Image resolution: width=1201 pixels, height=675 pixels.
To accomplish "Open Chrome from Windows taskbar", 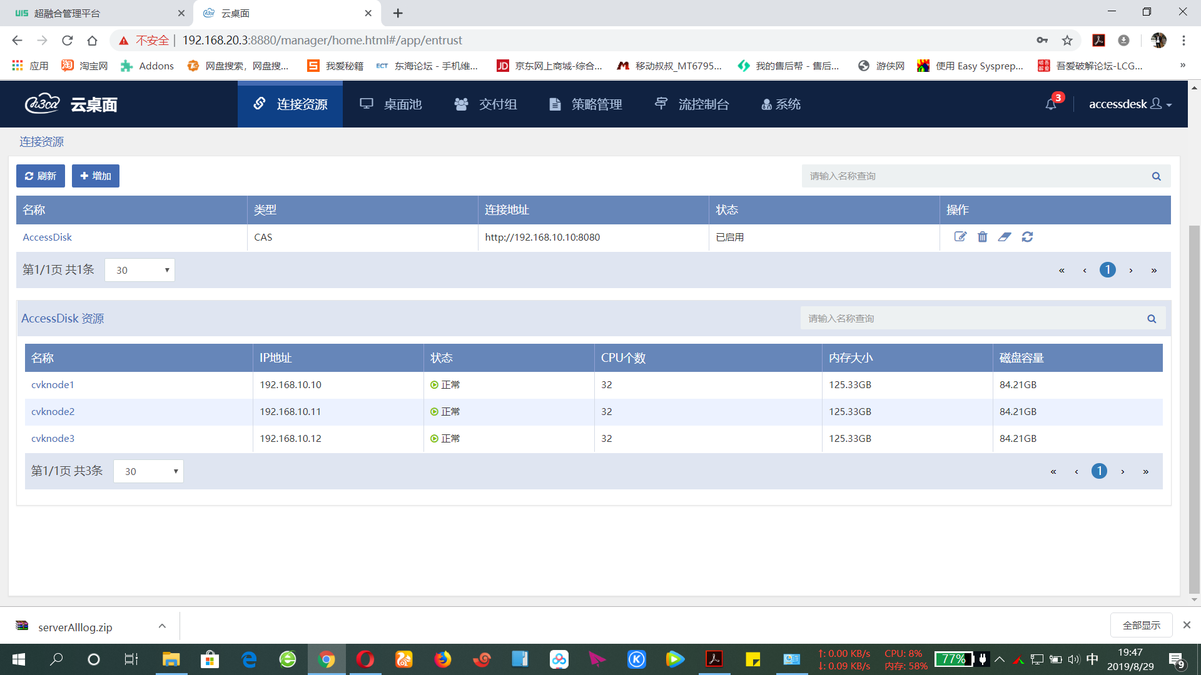I will [327, 659].
